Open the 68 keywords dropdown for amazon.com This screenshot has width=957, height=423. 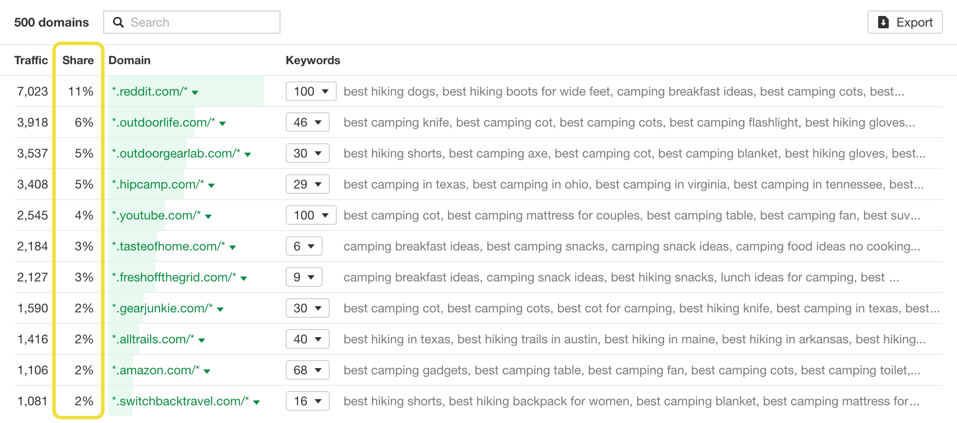click(307, 370)
